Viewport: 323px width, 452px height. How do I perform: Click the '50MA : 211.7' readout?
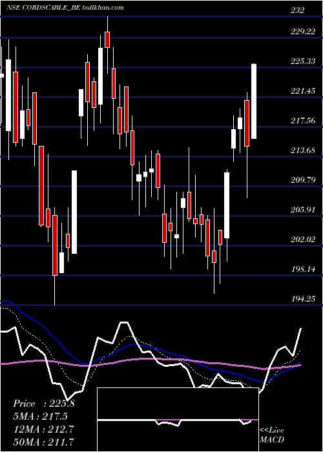pyautogui.click(x=44, y=442)
